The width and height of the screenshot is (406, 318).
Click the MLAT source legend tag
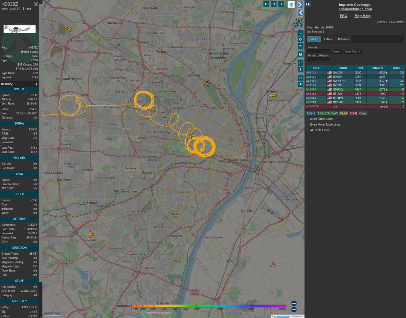point(343,113)
